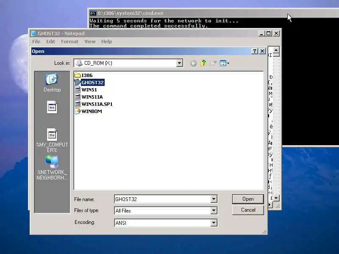Select the WIN51IA.SP1 file

click(x=94, y=104)
